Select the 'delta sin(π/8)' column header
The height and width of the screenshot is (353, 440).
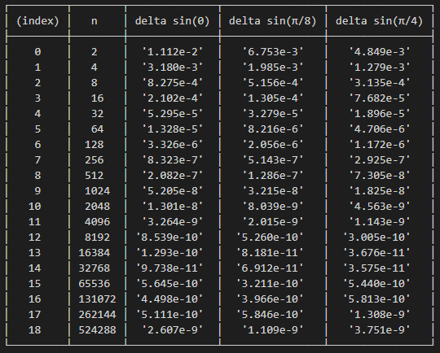tap(272, 21)
